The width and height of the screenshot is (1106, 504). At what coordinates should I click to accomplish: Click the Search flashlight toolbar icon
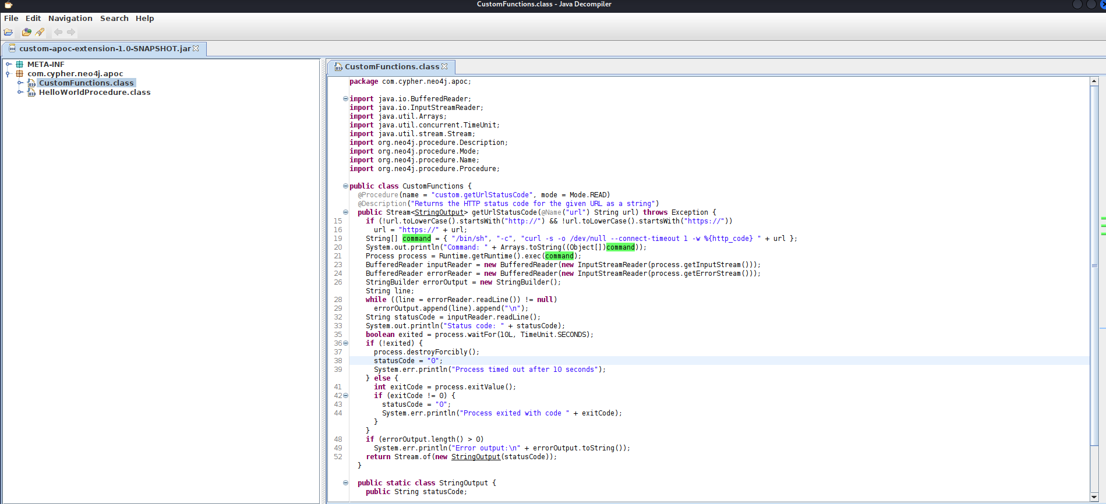pyautogui.click(x=40, y=32)
